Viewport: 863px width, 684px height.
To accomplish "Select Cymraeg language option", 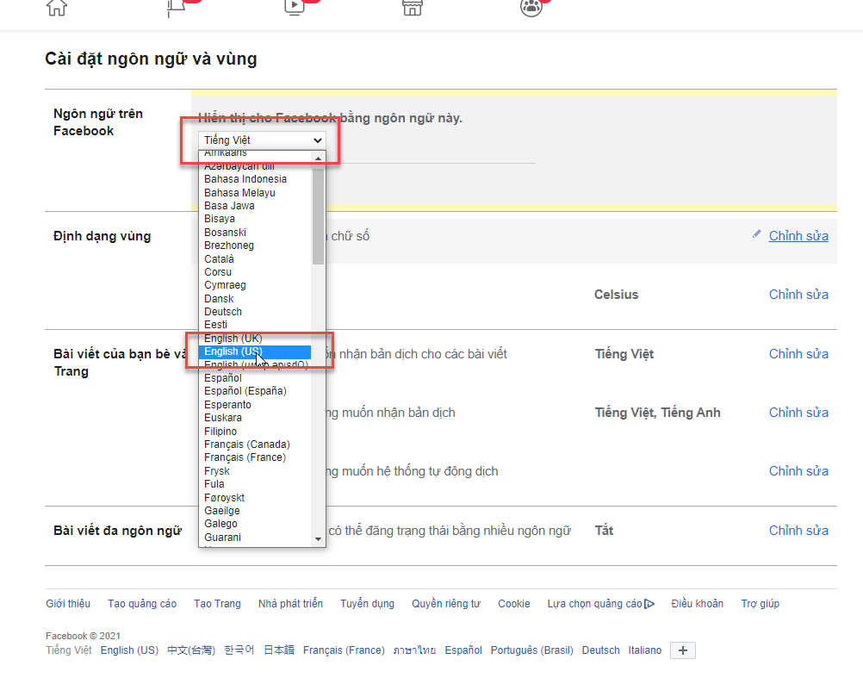I will click(x=225, y=285).
